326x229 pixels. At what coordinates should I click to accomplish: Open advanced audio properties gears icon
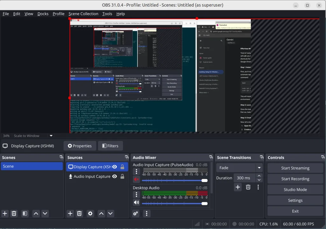[x=136, y=213]
